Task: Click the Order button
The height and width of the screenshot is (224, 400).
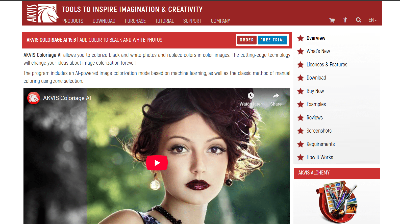Action: [247, 40]
